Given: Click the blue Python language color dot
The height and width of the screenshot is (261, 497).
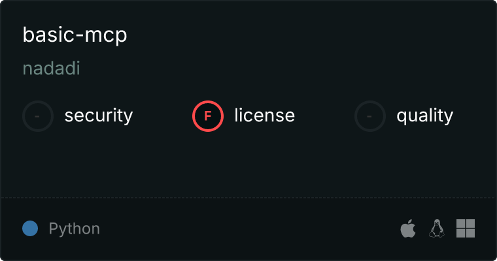Looking at the screenshot, I should pos(30,228).
